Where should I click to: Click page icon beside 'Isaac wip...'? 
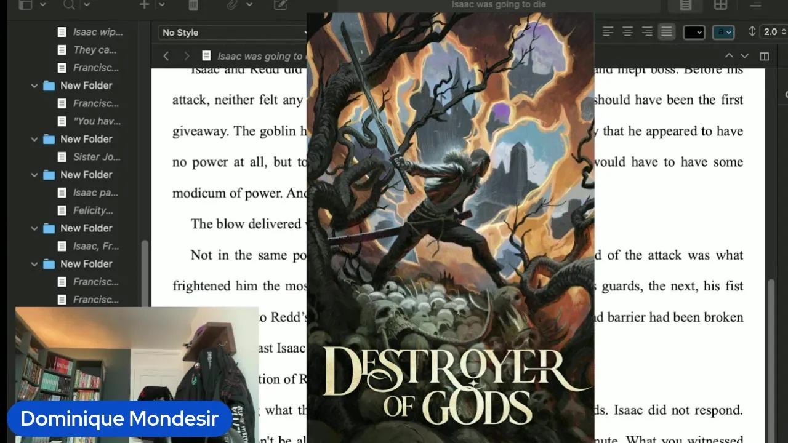(x=62, y=32)
